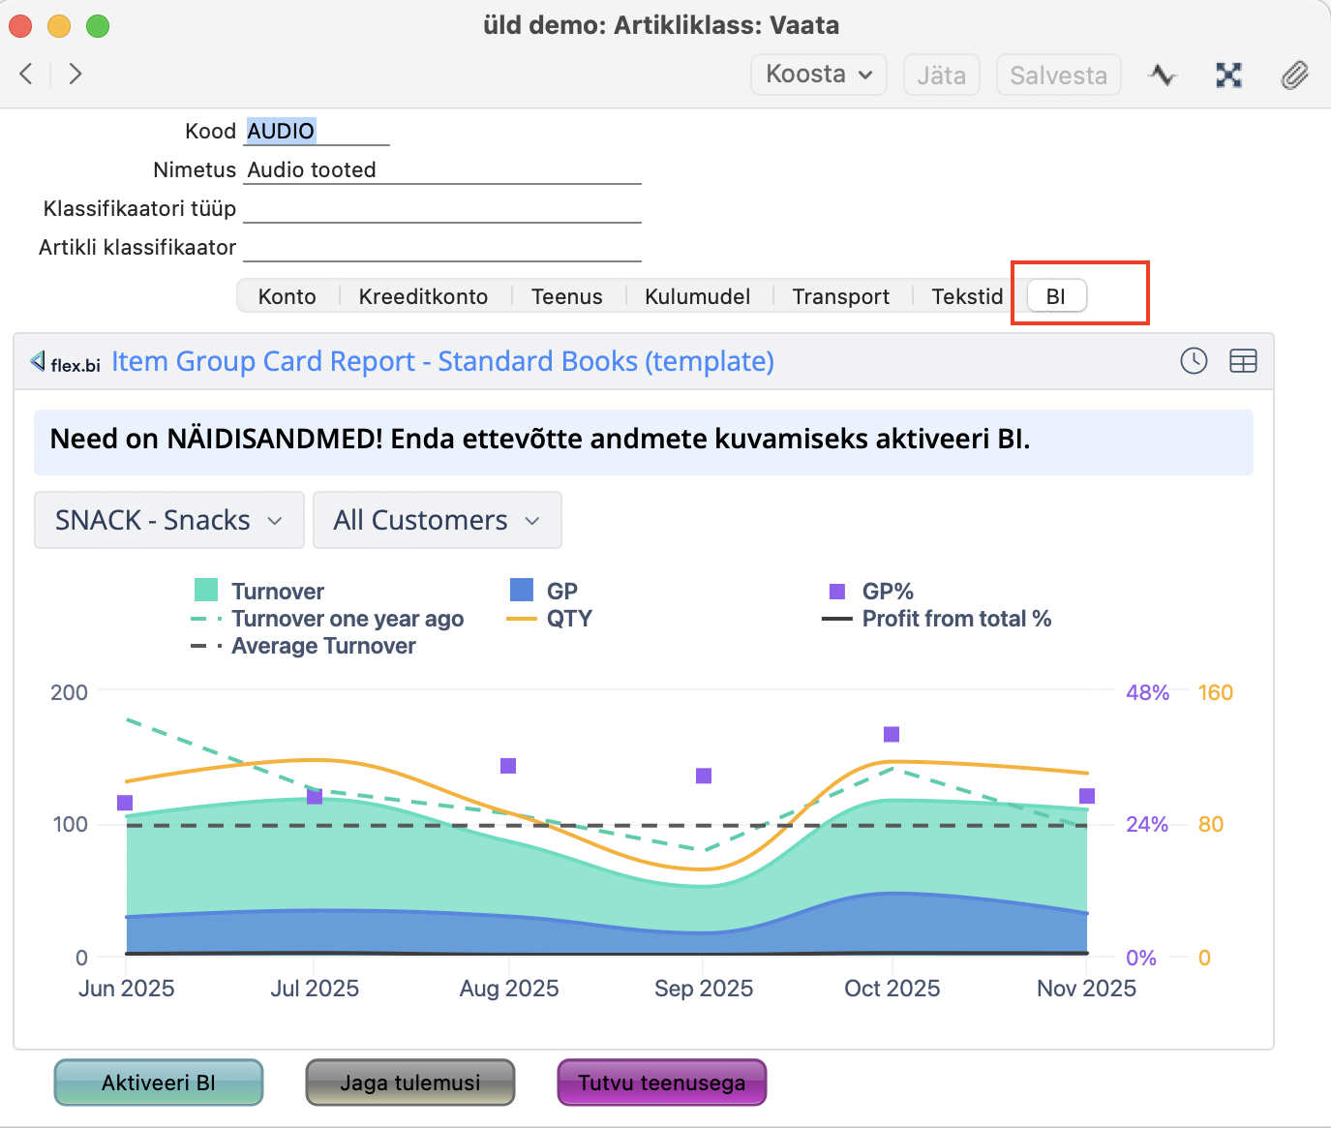
Task: Hide the Average Turnover legend entry
Action: [322, 646]
